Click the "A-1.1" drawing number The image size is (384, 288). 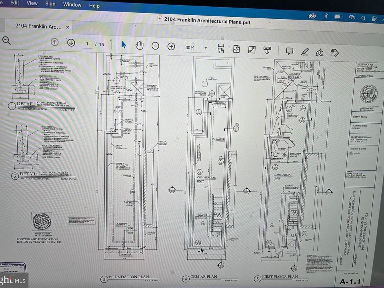tap(350, 282)
